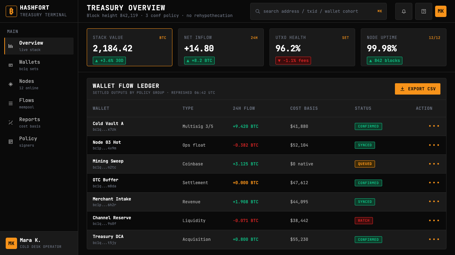Open actions menu for Treasury DCA

(434, 239)
